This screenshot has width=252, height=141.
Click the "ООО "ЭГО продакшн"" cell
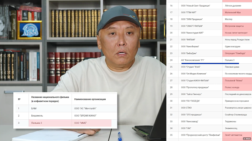click(200, 114)
